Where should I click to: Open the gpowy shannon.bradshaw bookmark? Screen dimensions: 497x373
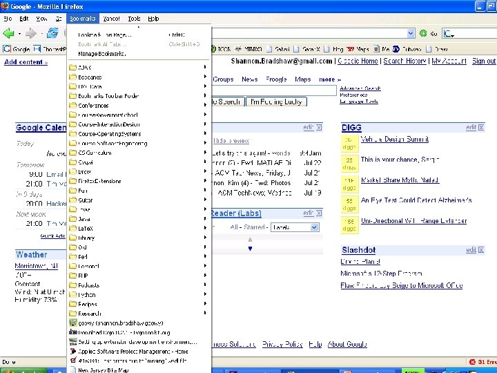click(138, 323)
